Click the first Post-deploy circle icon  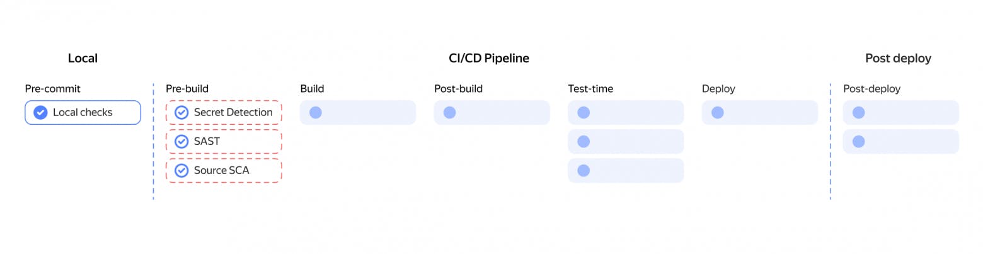click(858, 113)
